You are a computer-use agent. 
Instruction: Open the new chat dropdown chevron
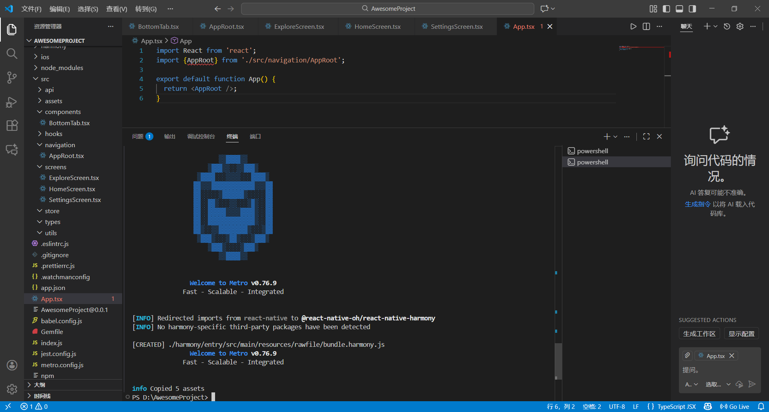click(x=715, y=26)
